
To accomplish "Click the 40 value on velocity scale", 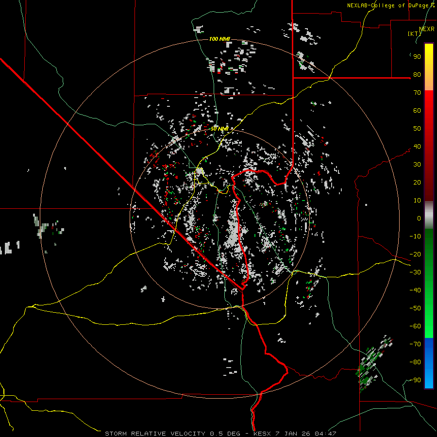I will point(417,147).
